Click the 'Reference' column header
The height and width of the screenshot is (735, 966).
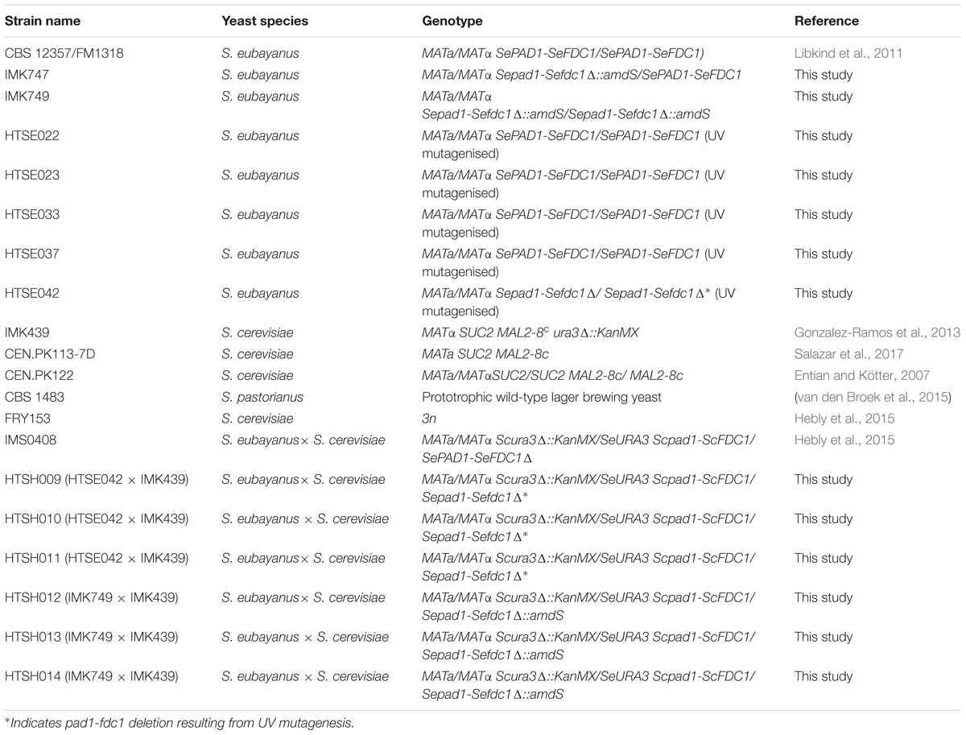pos(827,22)
